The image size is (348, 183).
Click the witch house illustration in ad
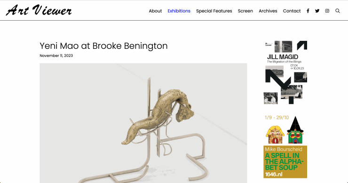[295, 130]
